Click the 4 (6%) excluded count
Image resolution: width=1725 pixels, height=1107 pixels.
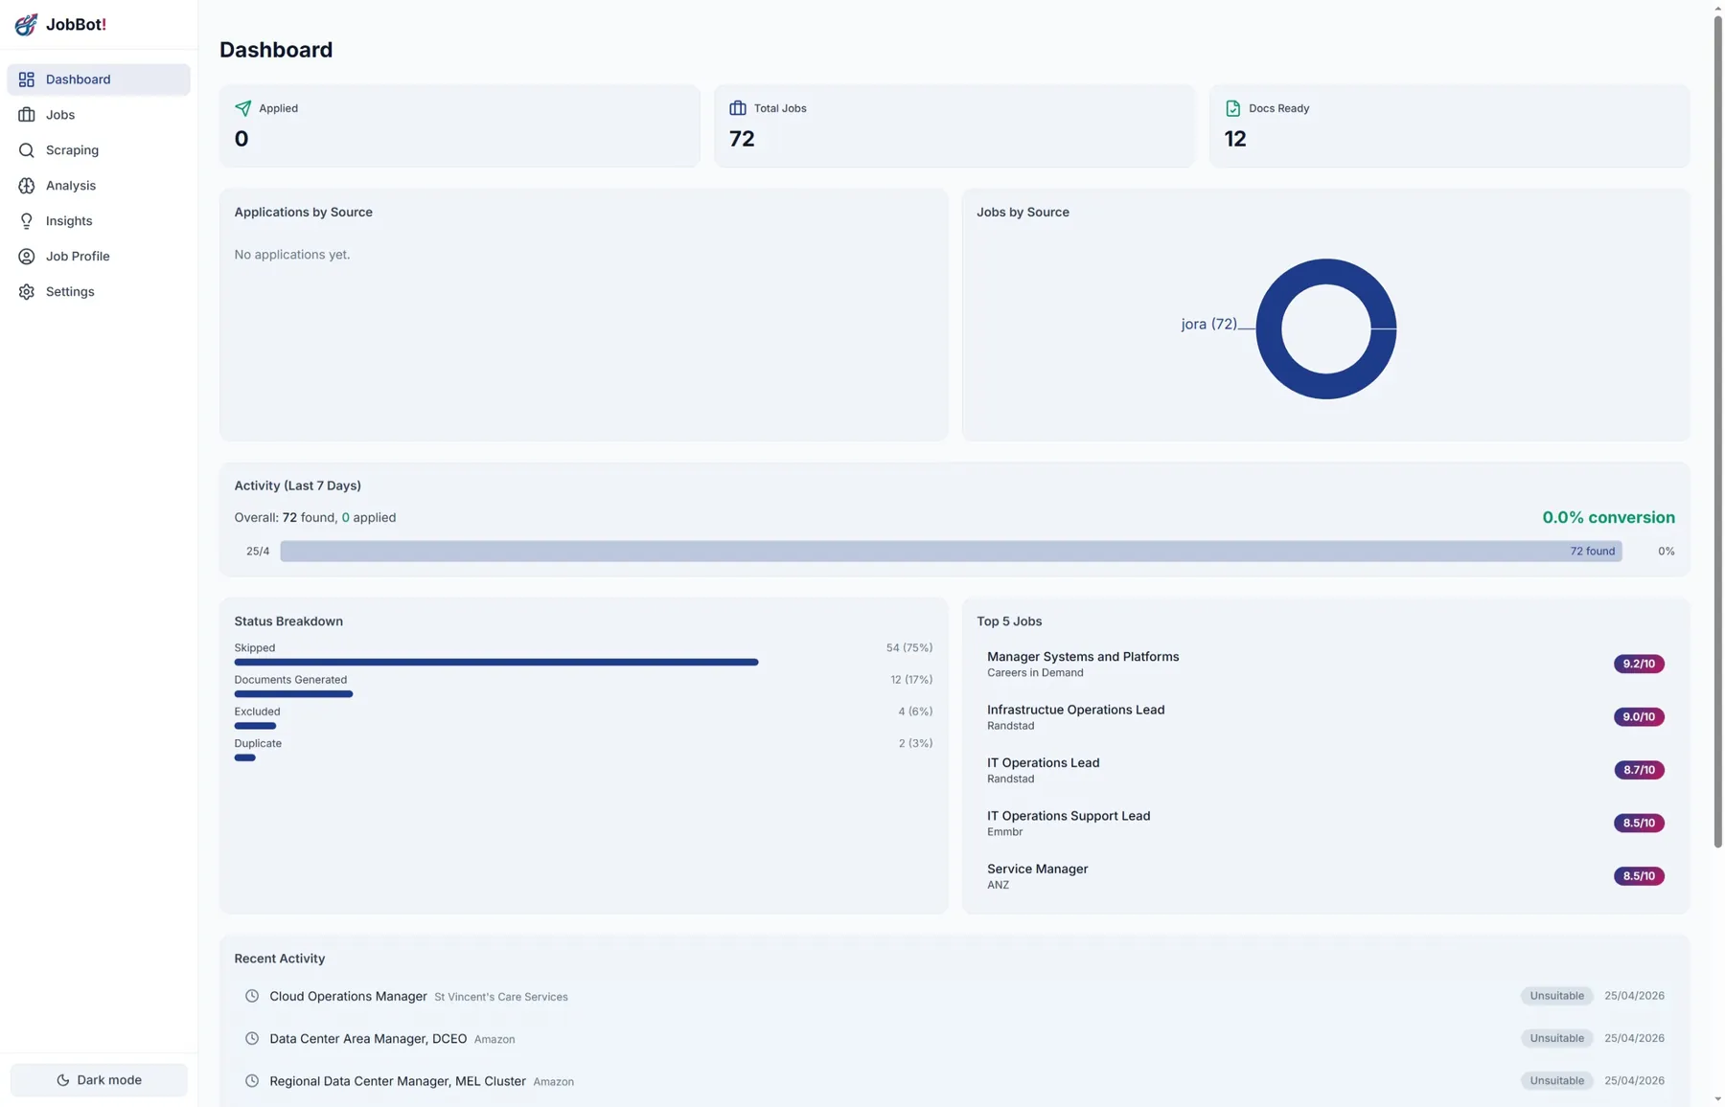pyautogui.click(x=915, y=712)
